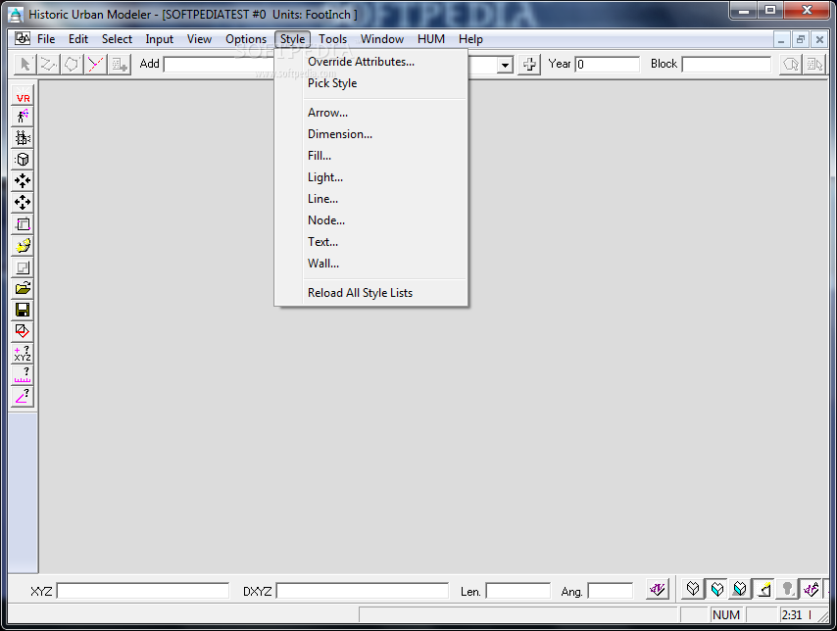Toggle the purple dV text icon at right
This screenshot has width=837, height=631.
[x=811, y=590]
